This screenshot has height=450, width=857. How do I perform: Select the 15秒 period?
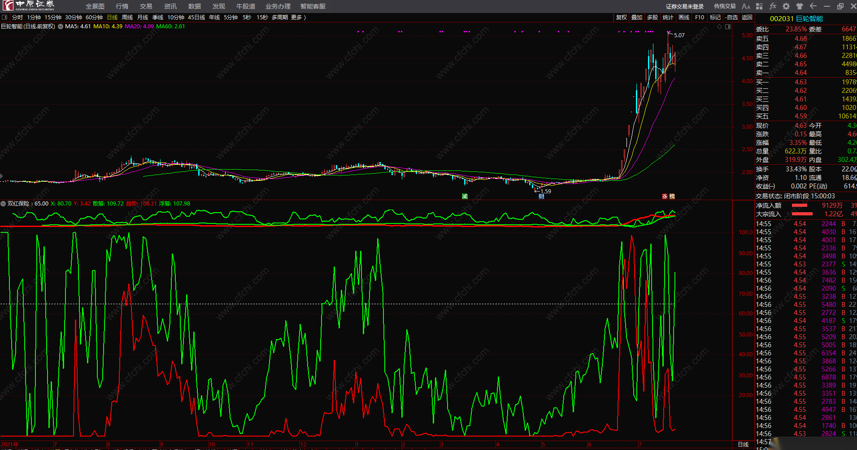(x=262, y=17)
